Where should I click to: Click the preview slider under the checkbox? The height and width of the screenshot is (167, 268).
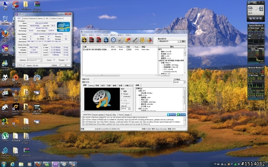tap(126, 103)
